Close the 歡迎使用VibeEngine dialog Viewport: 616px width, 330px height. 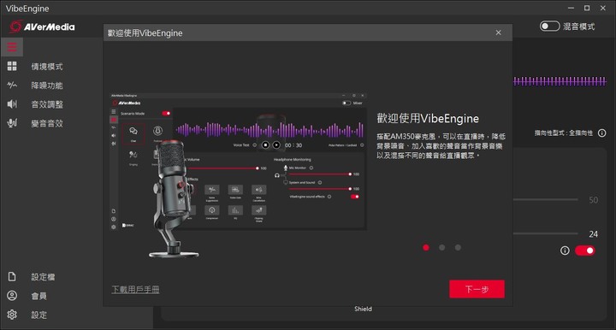pos(498,32)
